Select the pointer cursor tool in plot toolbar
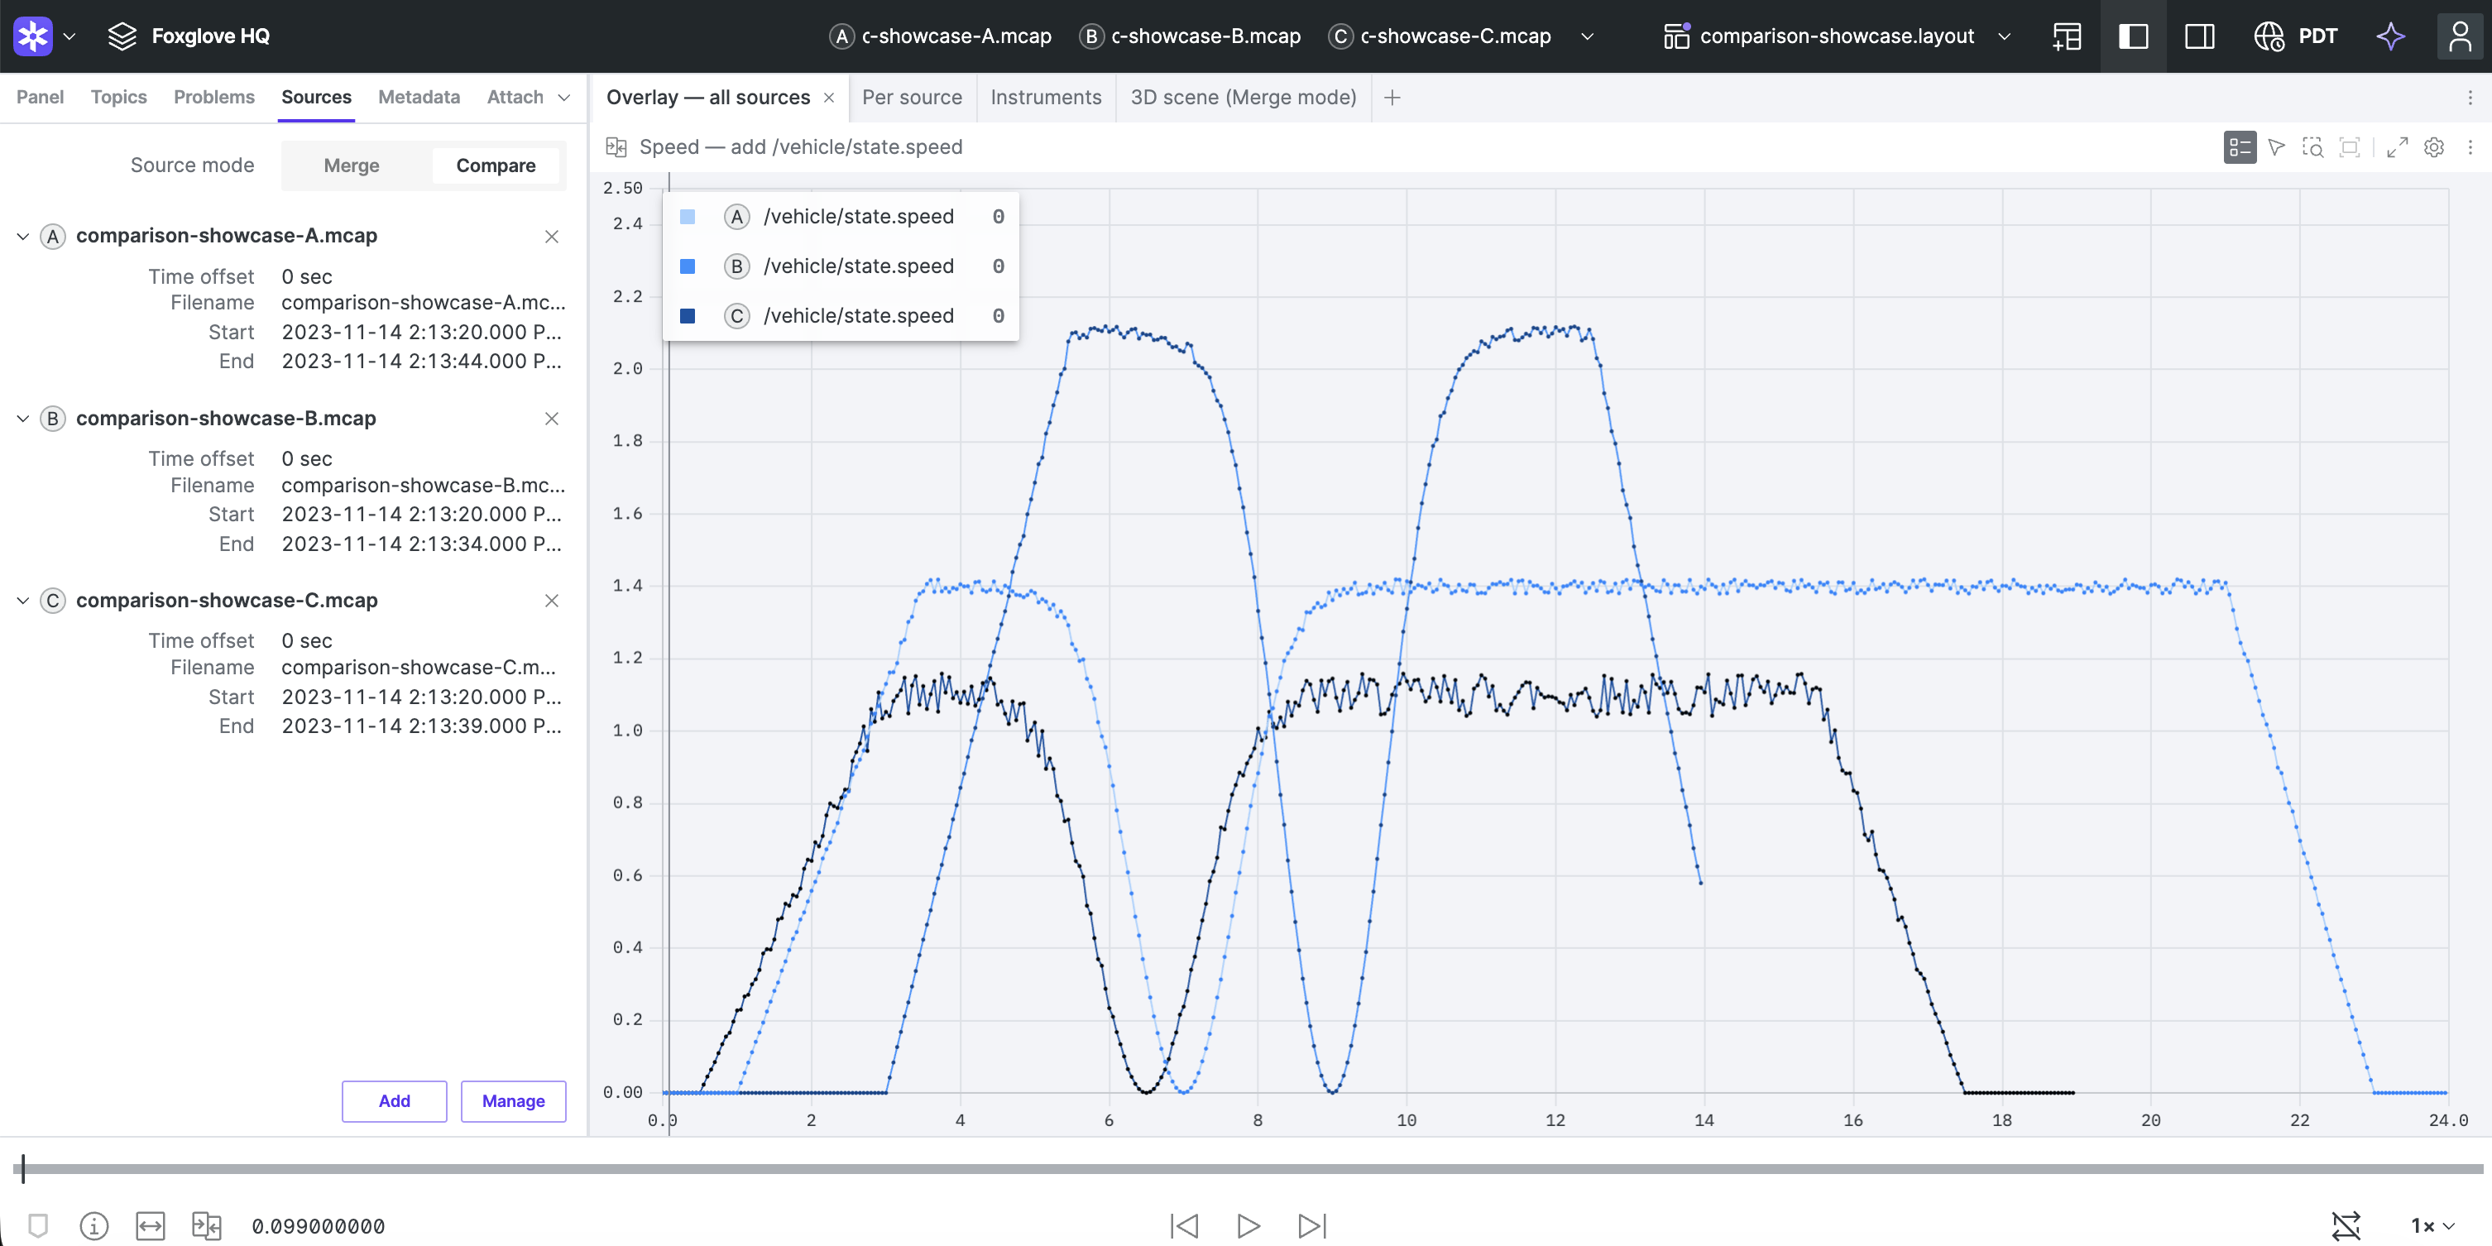 coord(2276,147)
